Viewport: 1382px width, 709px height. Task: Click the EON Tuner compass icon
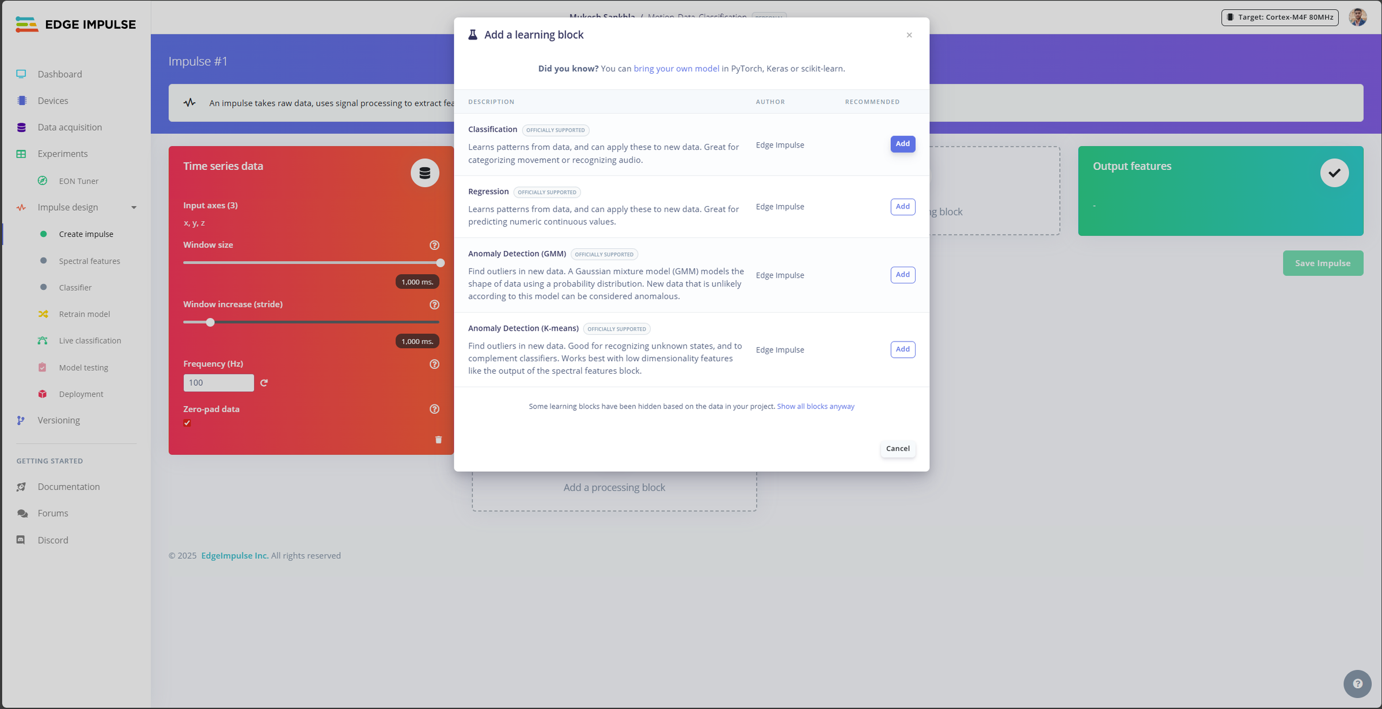(x=43, y=180)
